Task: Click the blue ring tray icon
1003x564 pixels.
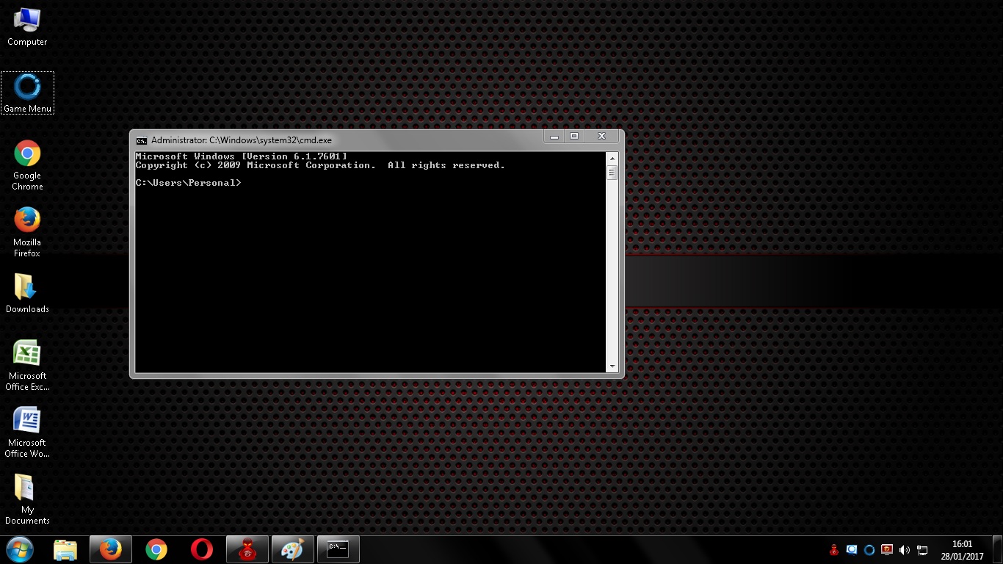Action: (x=869, y=549)
